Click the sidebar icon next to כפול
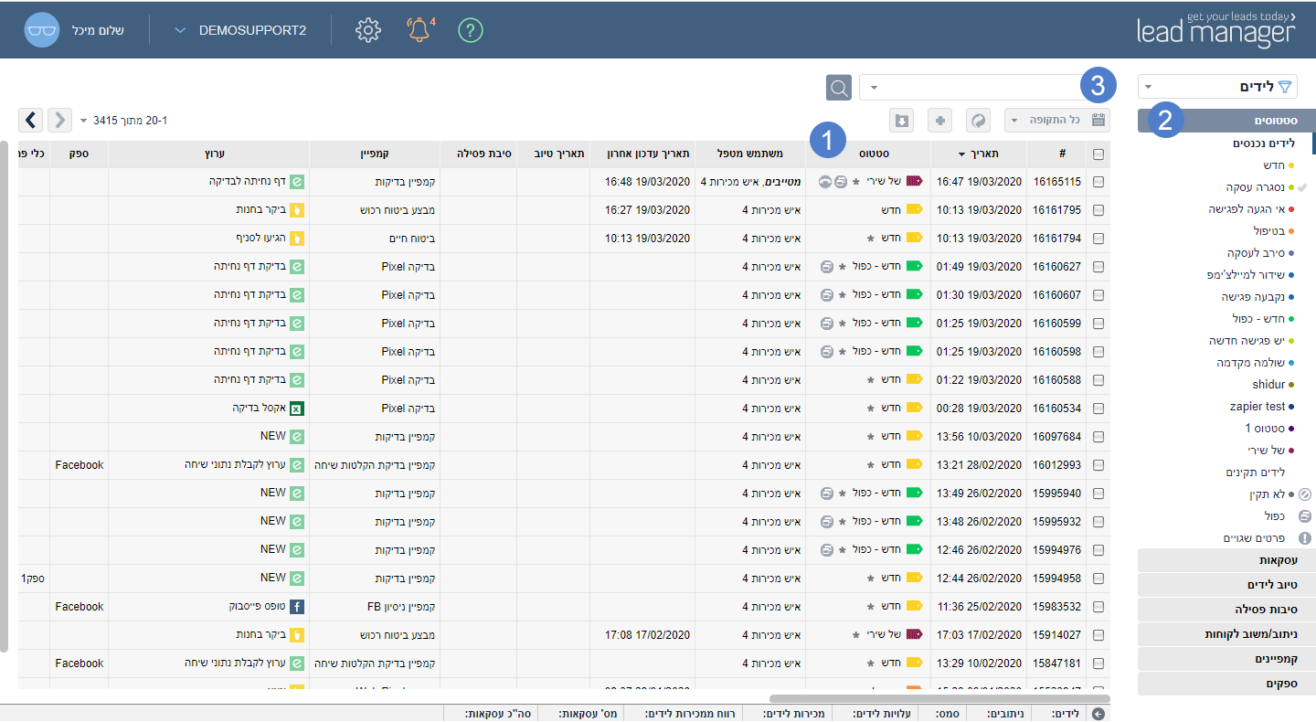Screen dimensions: 1316x722 click(x=1305, y=516)
